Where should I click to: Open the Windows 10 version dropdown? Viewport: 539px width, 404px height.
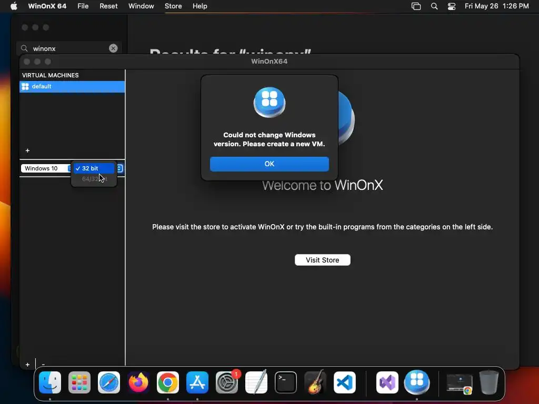[x=46, y=168]
